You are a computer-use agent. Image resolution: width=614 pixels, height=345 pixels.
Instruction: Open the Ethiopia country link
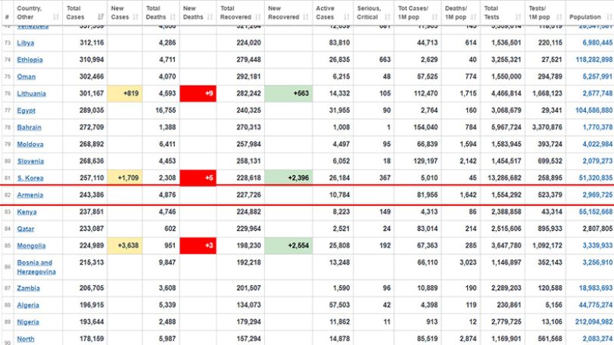click(x=30, y=60)
